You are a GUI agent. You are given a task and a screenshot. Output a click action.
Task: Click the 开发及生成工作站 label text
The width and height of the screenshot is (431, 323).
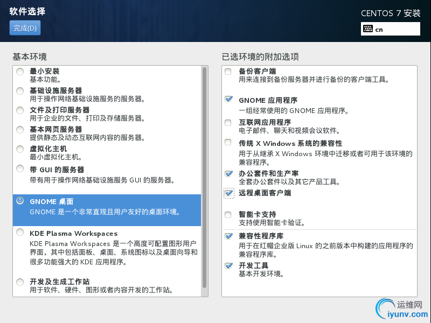60,282
